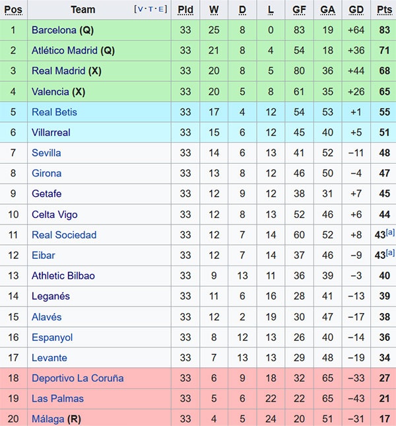Open the Getafe team link

pyautogui.click(x=47, y=194)
